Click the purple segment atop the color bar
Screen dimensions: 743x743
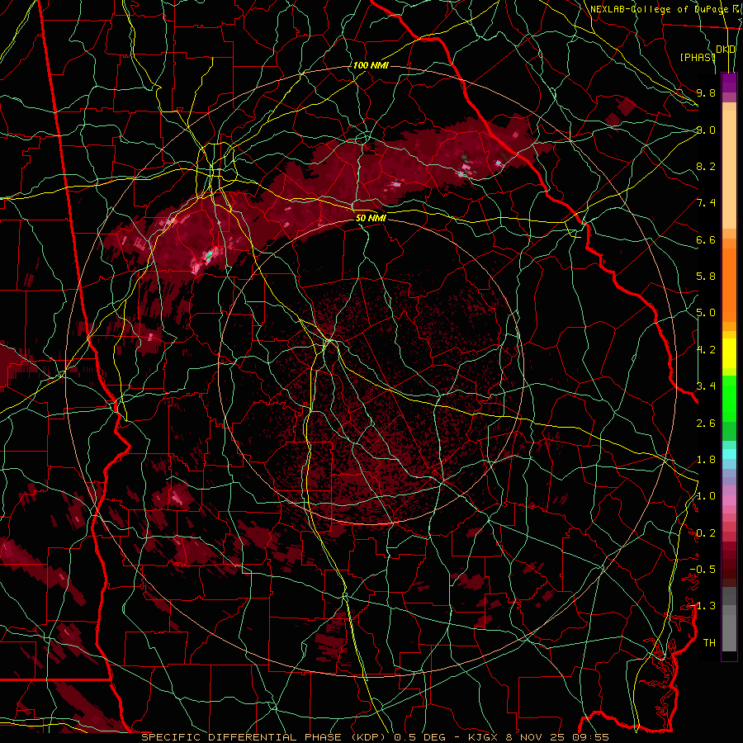click(x=729, y=83)
